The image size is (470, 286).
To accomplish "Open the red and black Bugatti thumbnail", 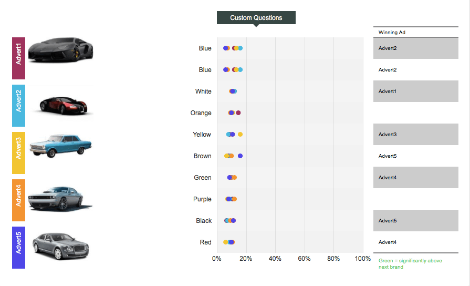I will tap(64, 105).
